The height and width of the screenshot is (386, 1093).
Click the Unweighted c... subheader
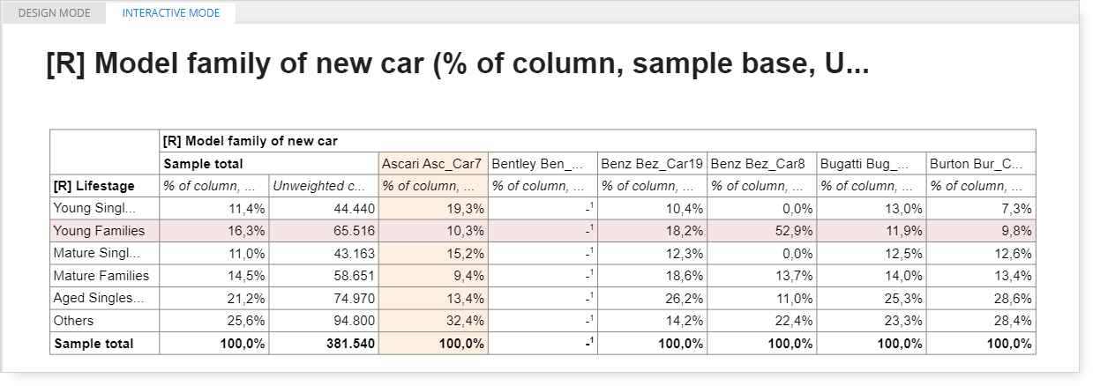click(x=324, y=186)
